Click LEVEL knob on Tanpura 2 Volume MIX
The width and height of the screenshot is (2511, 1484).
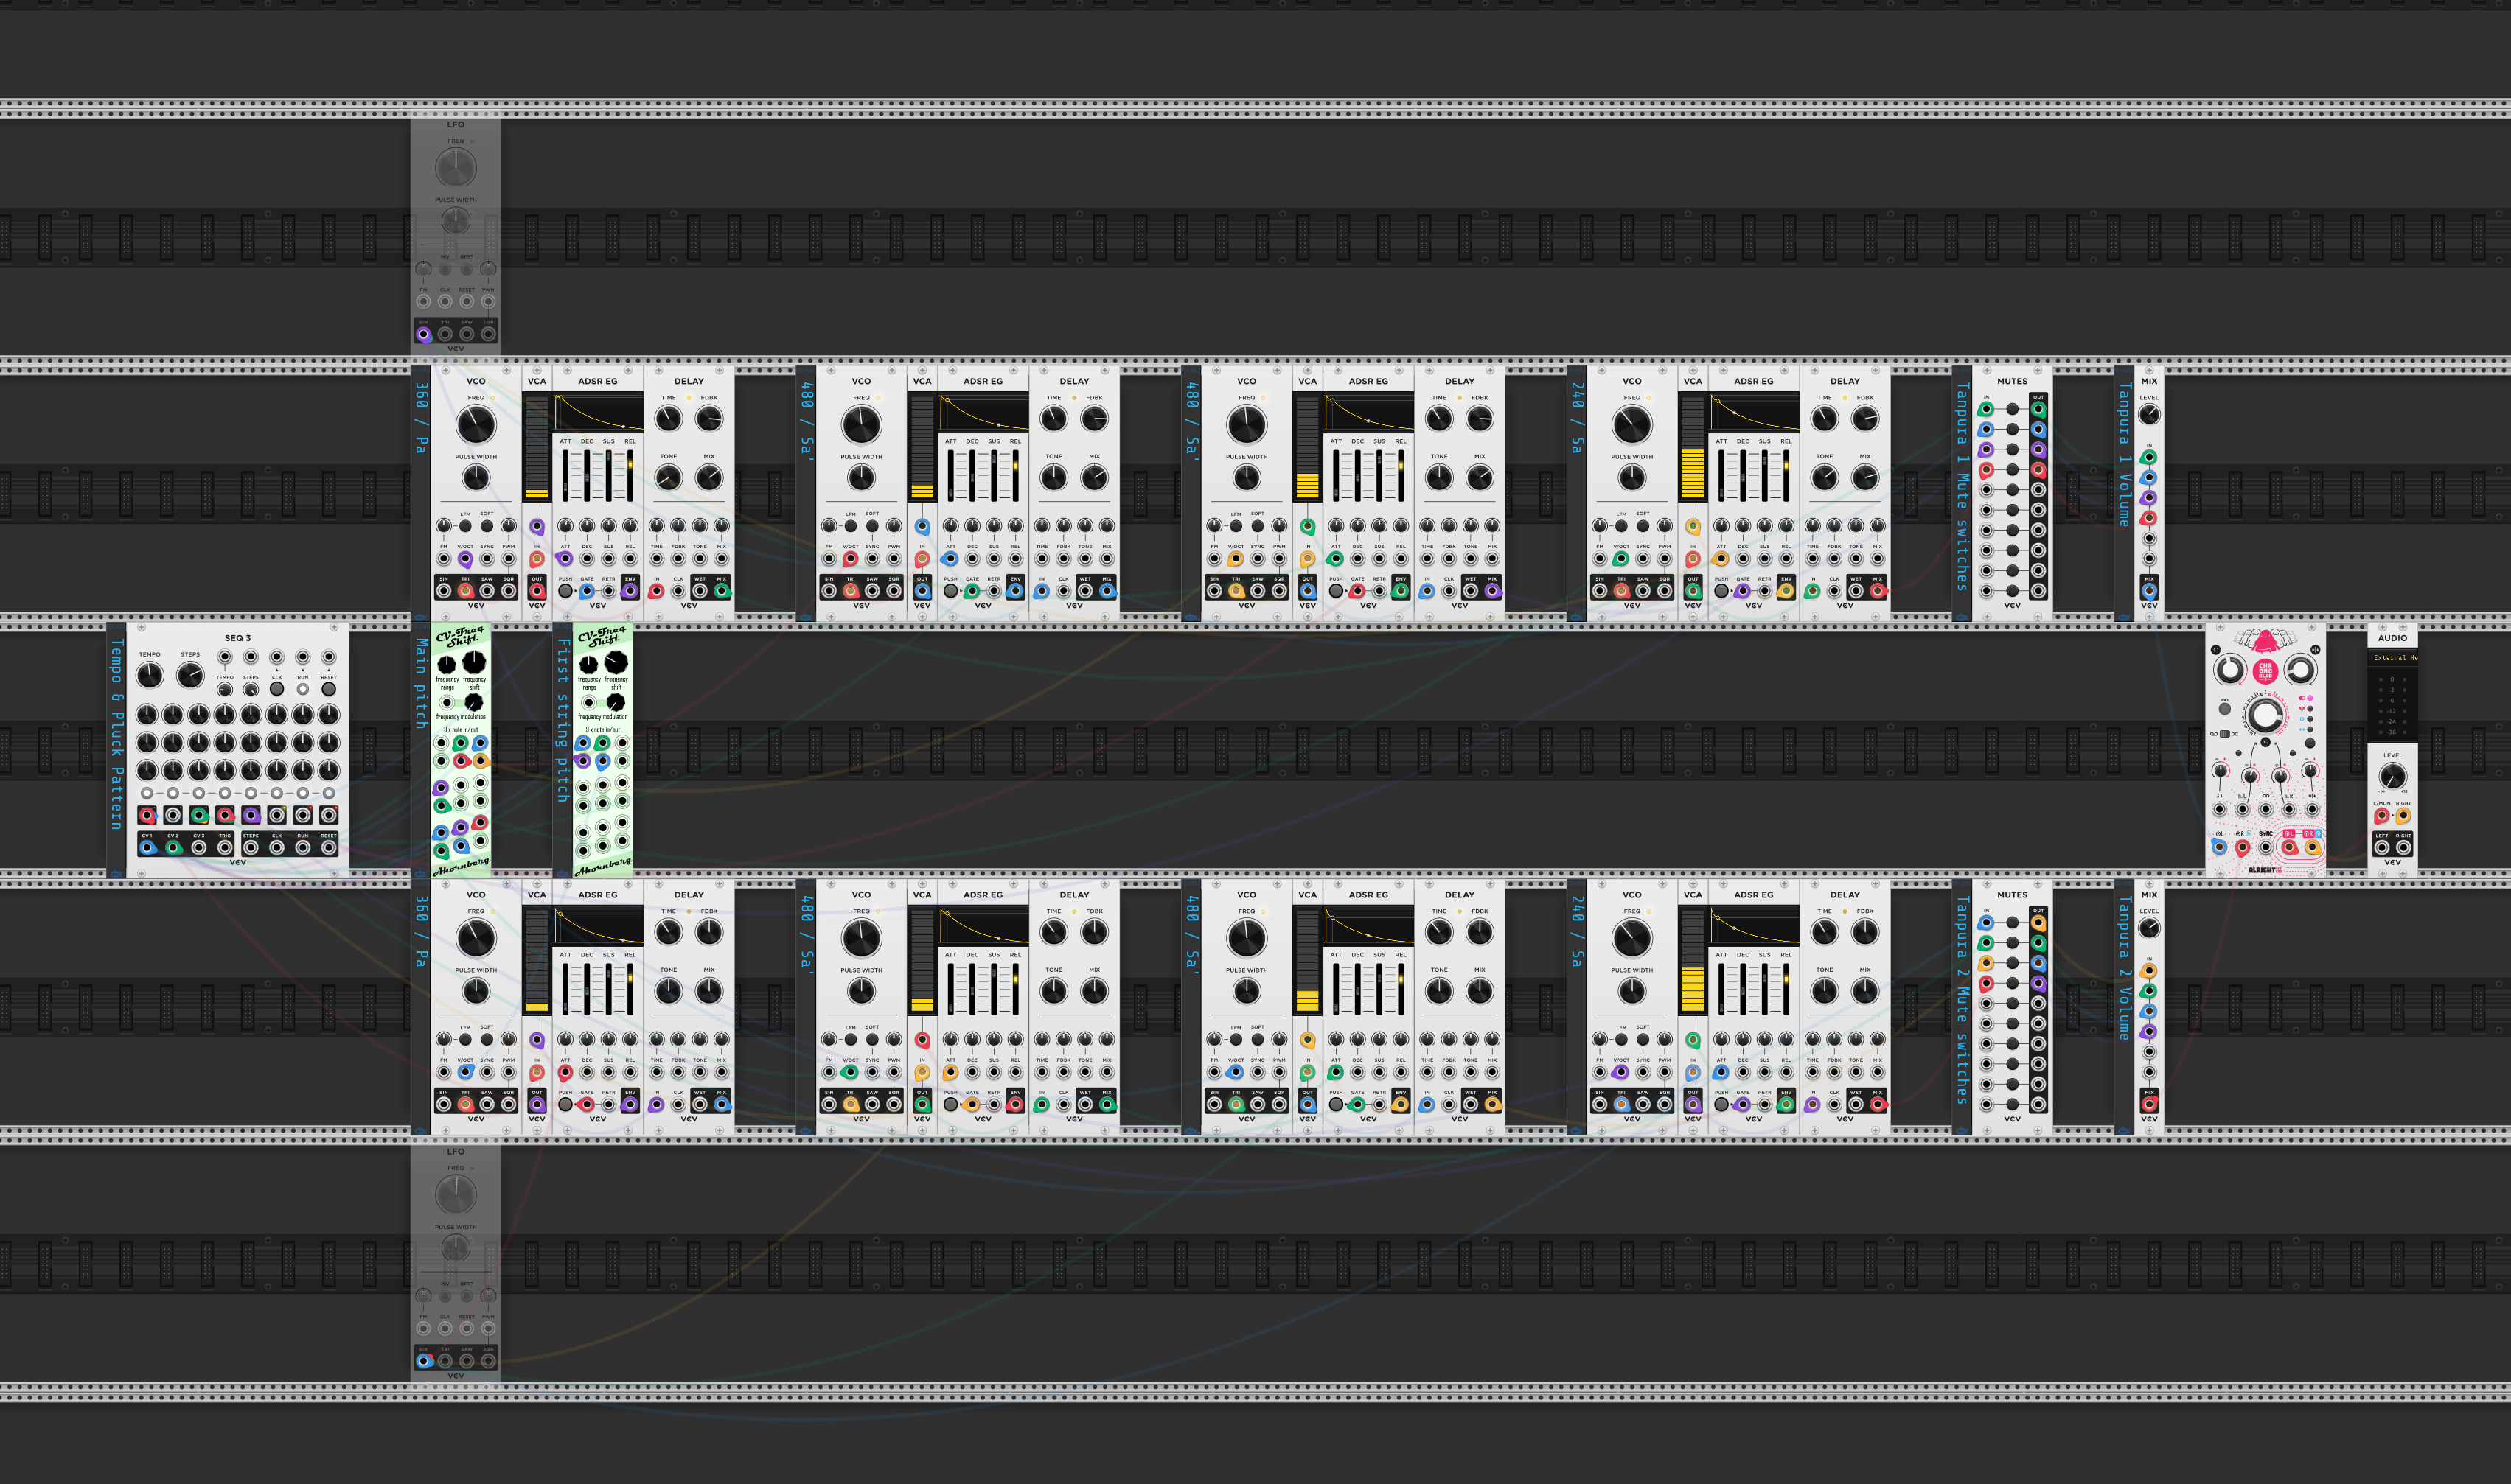point(2149,928)
